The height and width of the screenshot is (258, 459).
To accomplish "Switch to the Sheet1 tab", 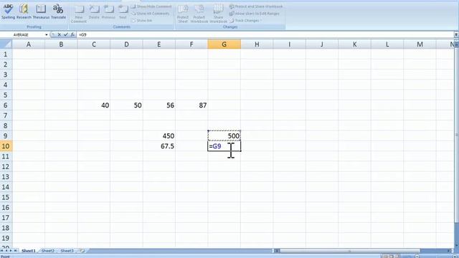I will pyautogui.click(x=29, y=251).
